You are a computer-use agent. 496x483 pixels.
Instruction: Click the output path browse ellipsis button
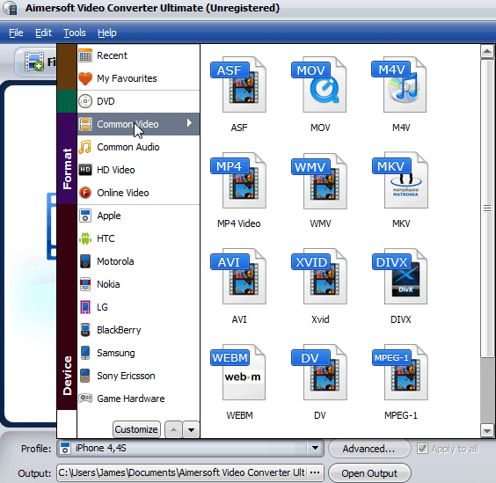click(315, 472)
